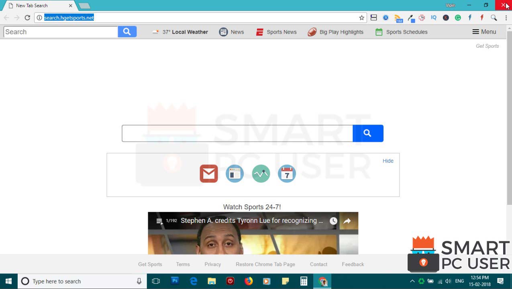This screenshot has width=512, height=289.
Task: Open the RSS feed extension showing 132
Action: click(398, 18)
